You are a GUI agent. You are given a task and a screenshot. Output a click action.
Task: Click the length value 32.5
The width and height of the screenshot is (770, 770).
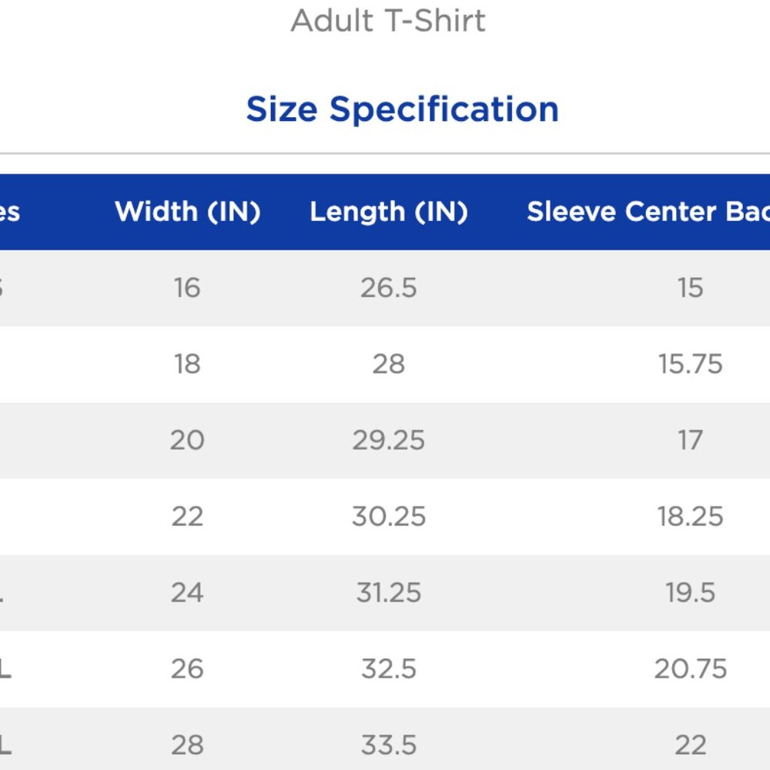388,669
